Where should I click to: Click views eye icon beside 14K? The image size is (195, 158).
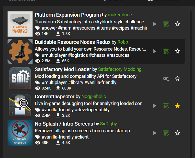(38, 34)
